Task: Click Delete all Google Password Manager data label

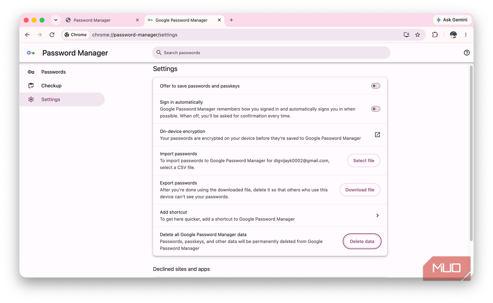Action: tap(203, 234)
